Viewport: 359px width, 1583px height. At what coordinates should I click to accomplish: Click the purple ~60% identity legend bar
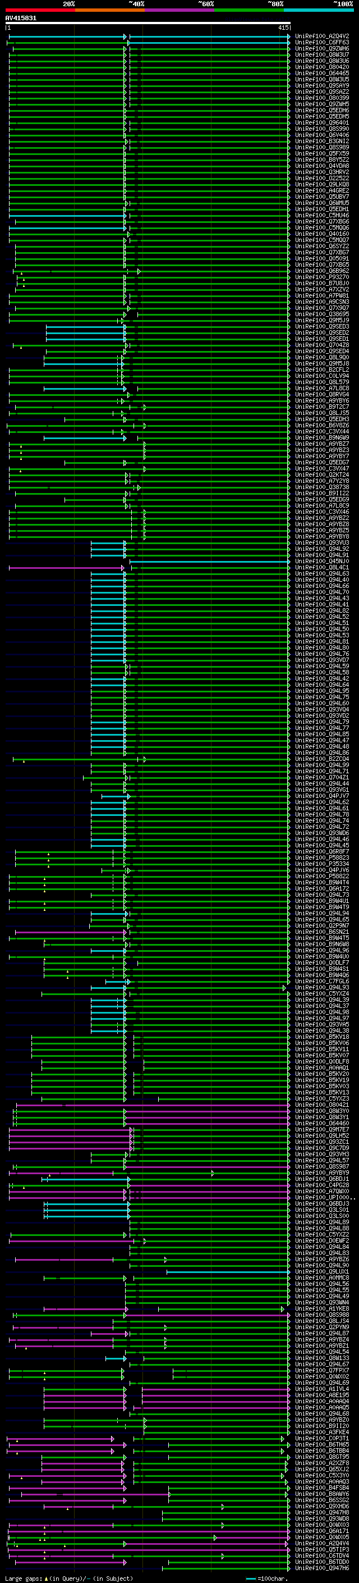coord(179,10)
